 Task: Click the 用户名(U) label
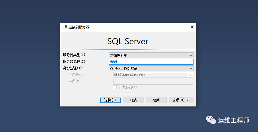77,75
